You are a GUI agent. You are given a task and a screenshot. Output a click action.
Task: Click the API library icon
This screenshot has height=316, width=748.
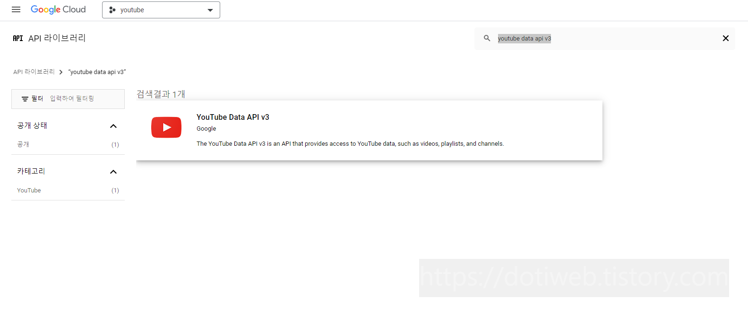(18, 38)
